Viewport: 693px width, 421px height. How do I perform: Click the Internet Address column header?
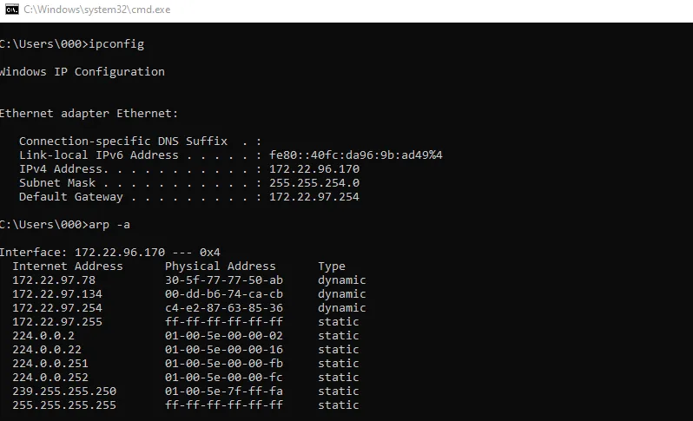[68, 266]
